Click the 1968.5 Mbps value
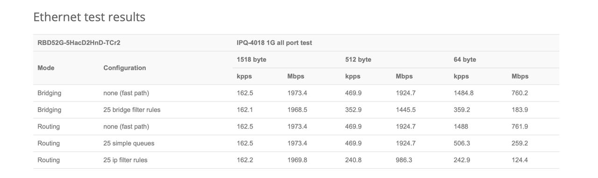Image resolution: width=598 pixels, height=178 pixels. pos(297,110)
